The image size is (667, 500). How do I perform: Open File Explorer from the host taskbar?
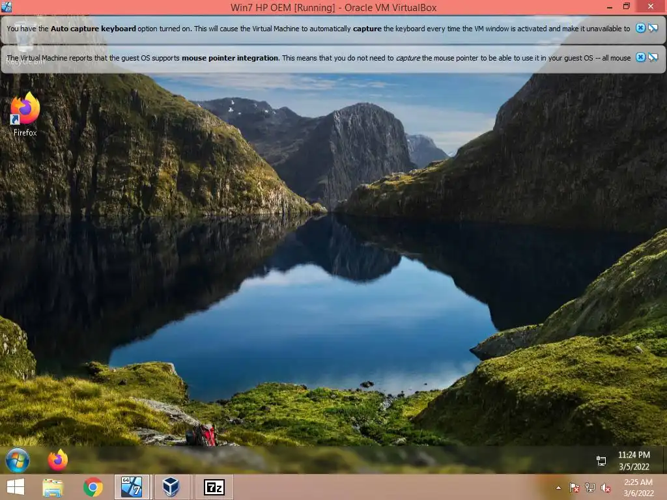pyautogui.click(x=53, y=487)
